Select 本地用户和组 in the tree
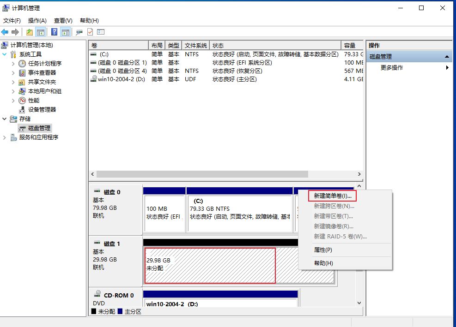The height and width of the screenshot is (327, 456). click(44, 91)
